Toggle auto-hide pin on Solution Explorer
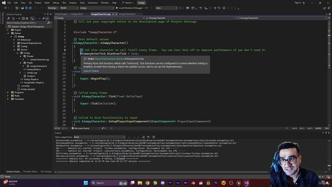332x187 pixels. [48, 14]
